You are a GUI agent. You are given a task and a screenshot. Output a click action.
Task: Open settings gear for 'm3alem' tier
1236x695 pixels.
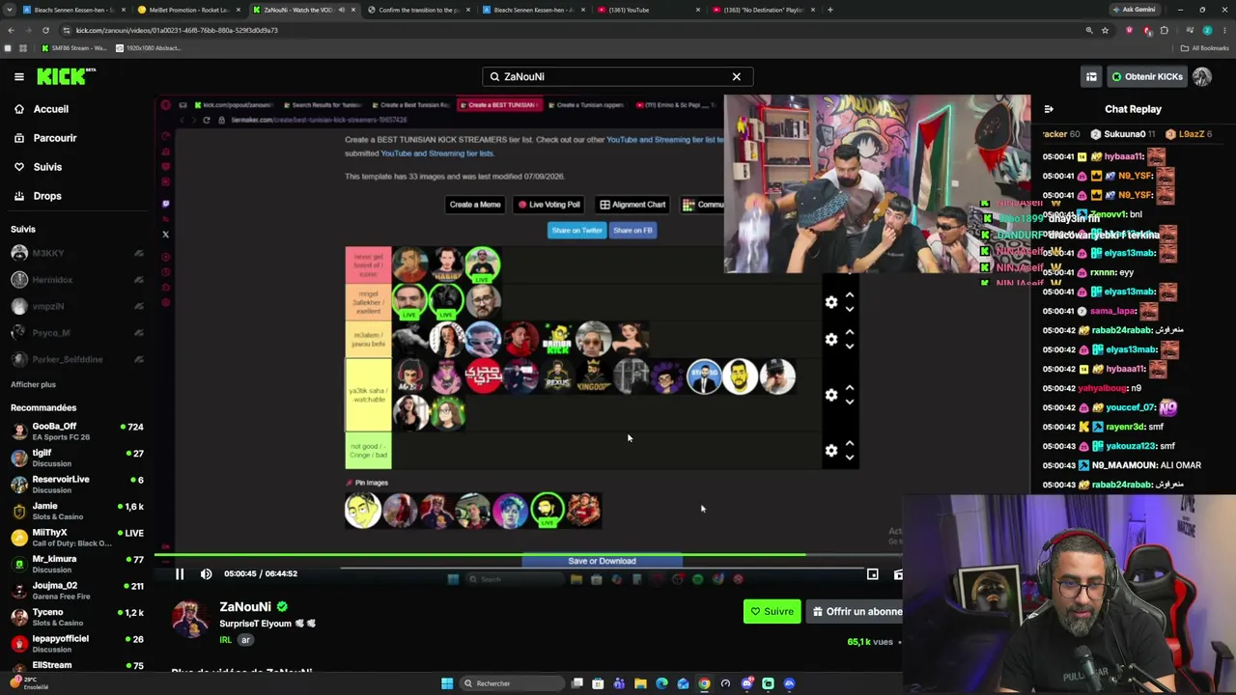click(831, 340)
